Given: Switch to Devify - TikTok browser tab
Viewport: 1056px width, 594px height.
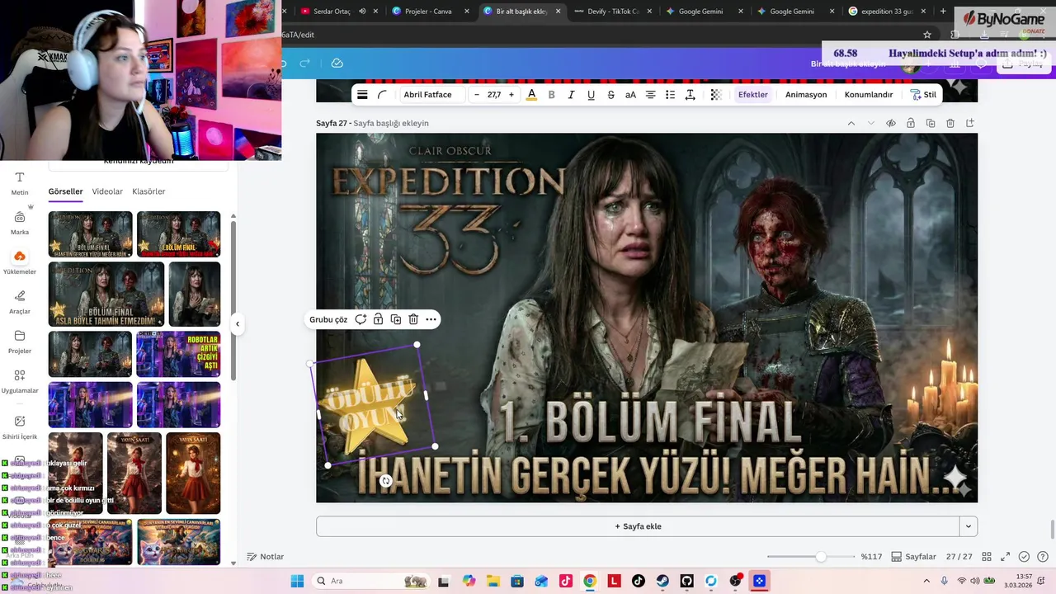Looking at the screenshot, I should pyautogui.click(x=612, y=12).
